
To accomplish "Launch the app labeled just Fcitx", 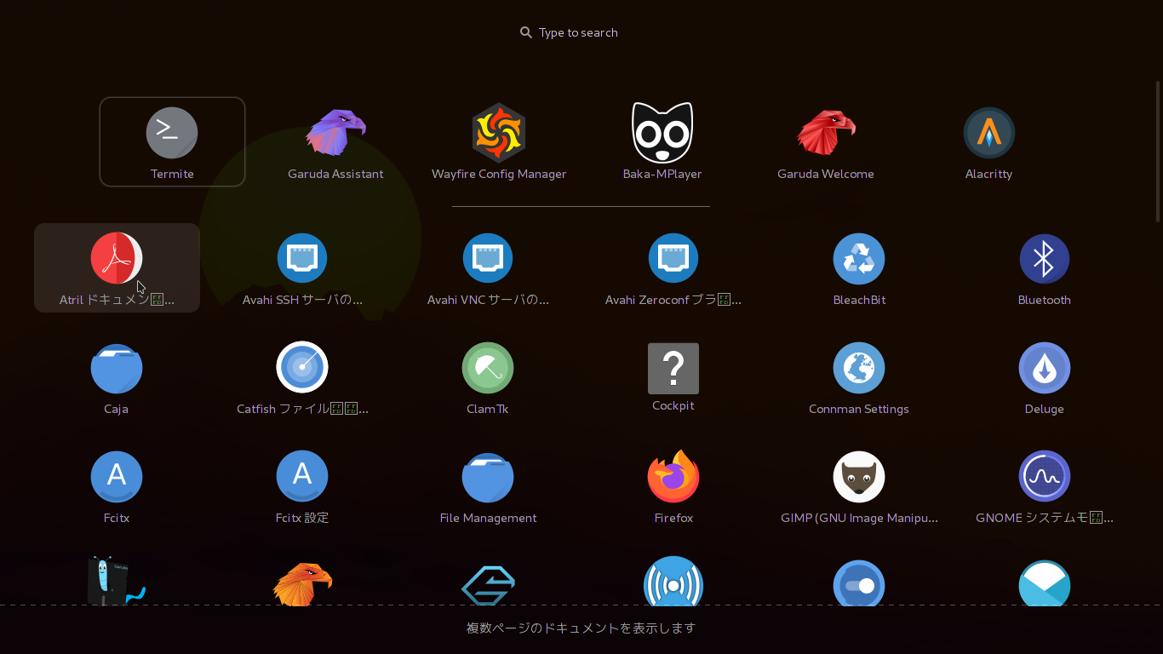I will tap(117, 485).
